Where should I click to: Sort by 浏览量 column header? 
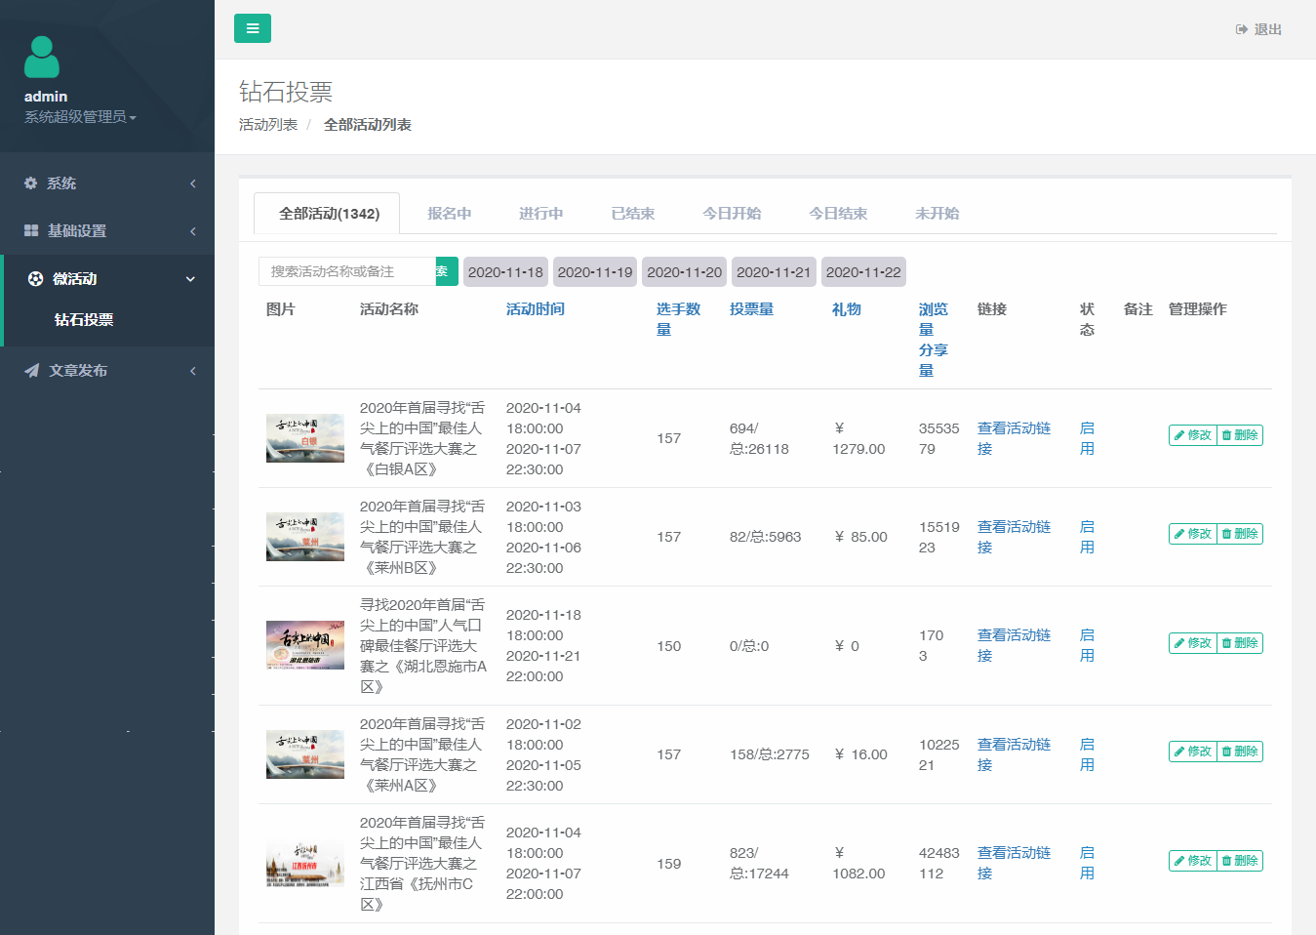[x=933, y=319]
